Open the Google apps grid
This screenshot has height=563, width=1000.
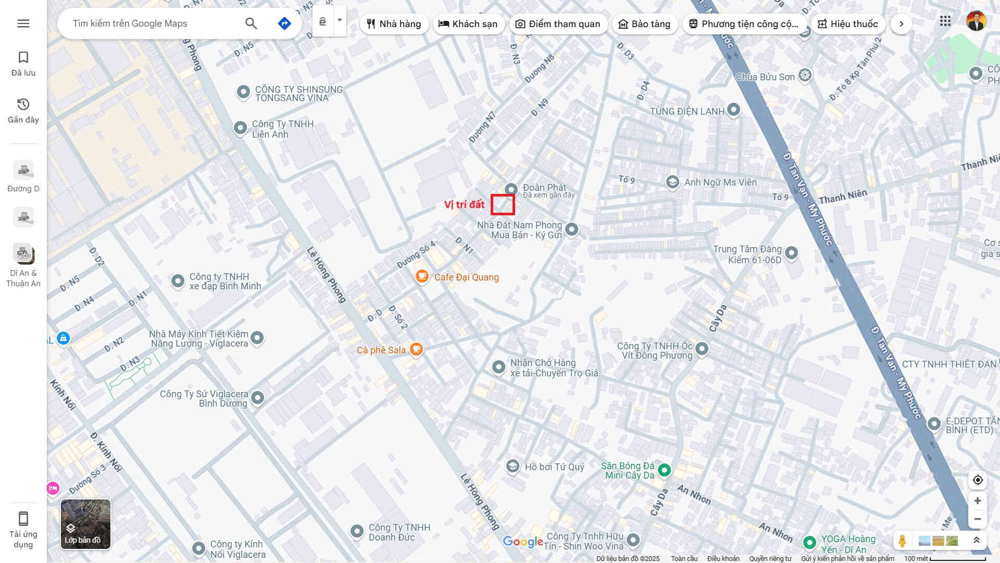point(945,21)
